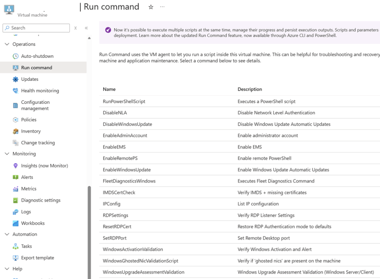
Task: Collapse the Operations section
Action: point(7,44)
